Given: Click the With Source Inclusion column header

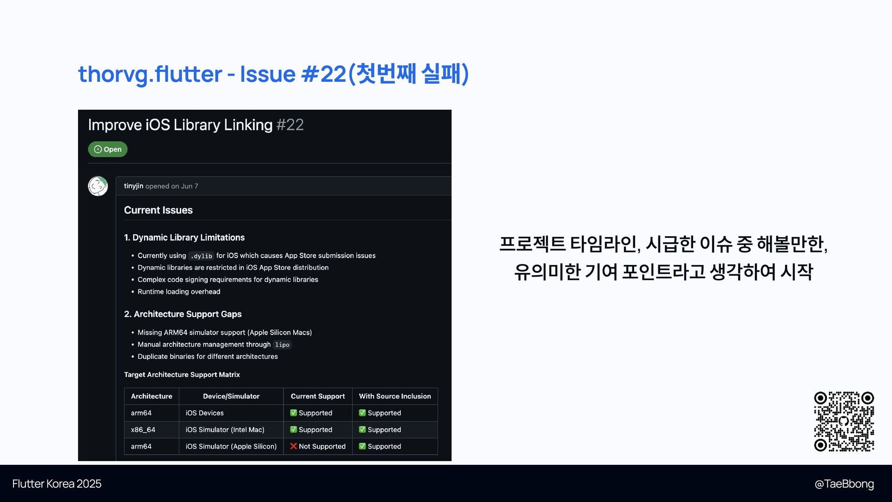Looking at the screenshot, I should pos(394,396).
